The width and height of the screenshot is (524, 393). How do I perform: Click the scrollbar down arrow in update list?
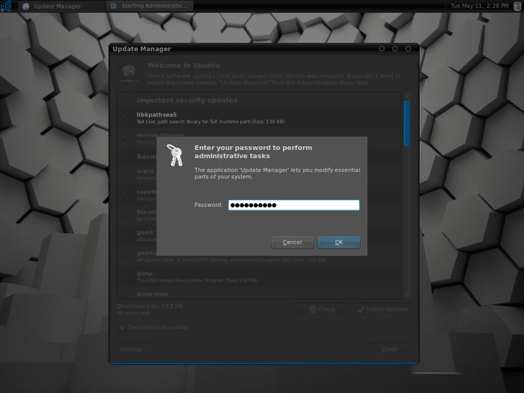pyautogui.click(x=407, y=295)
